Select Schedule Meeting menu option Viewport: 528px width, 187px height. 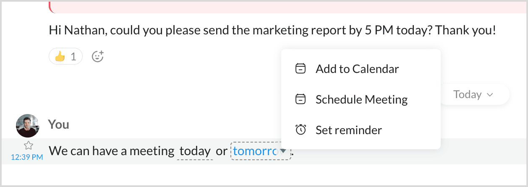361,99
